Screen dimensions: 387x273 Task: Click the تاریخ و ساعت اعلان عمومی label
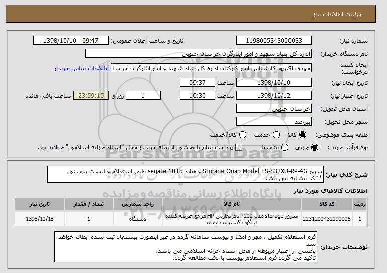tap(147, 41)
